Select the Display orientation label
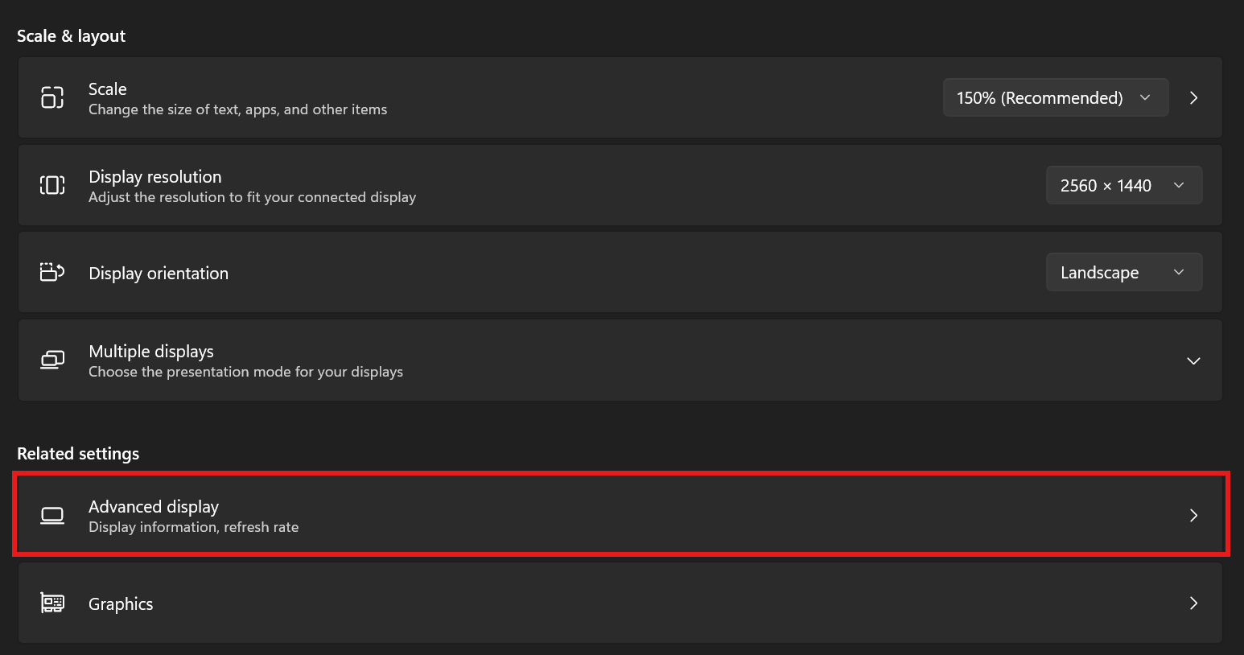The height and width of the screenshot is (655, 1244). tap(159, 274)
